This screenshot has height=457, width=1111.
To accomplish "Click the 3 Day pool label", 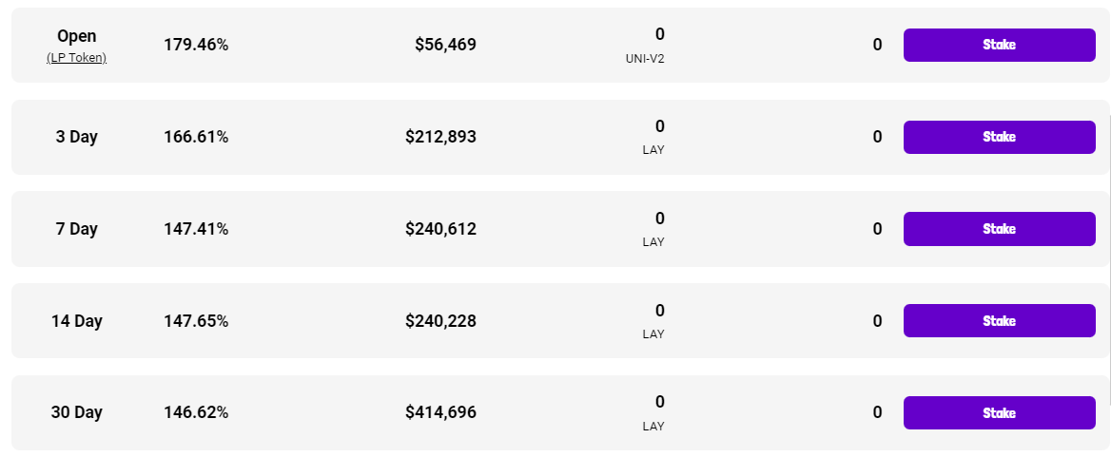I will click(76, 137).
